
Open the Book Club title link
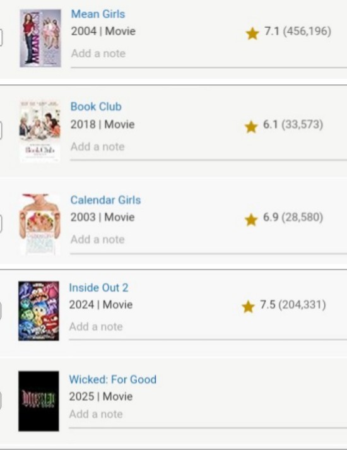pos(96,107)
